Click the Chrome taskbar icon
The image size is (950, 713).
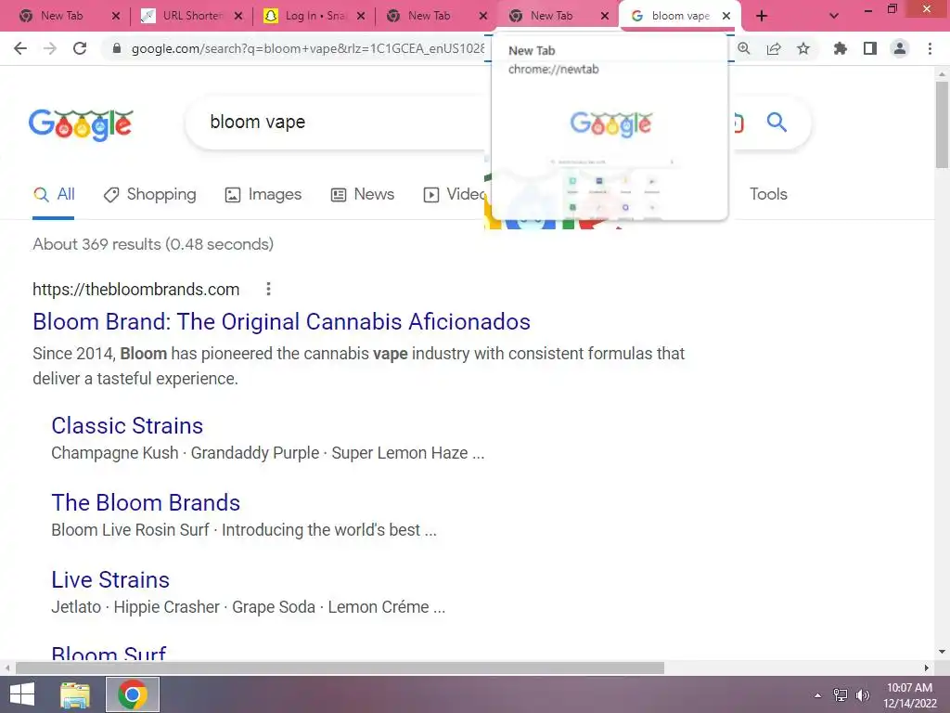coord(133,694)
